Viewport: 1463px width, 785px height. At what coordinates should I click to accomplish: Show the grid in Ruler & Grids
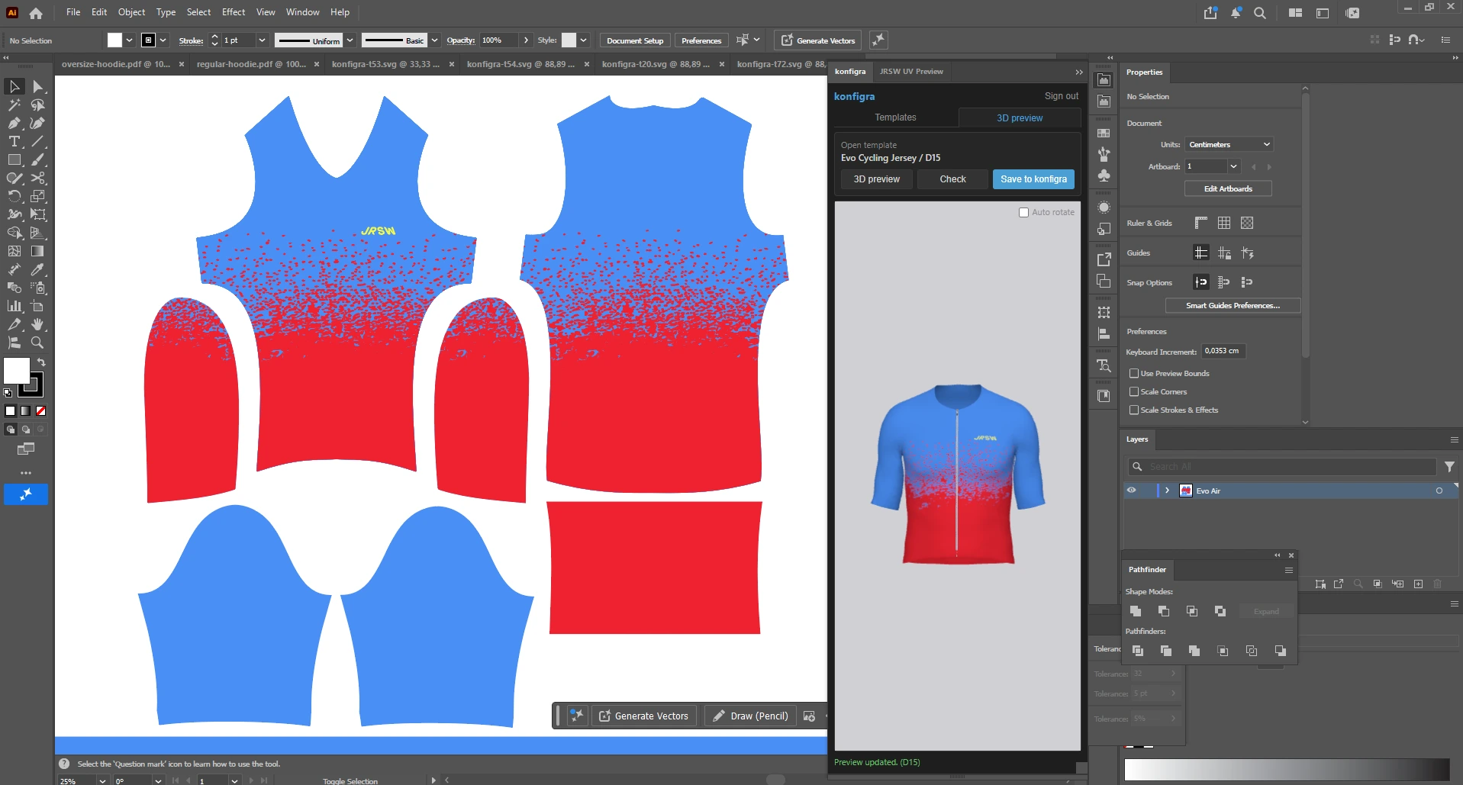(x=1224, y=223)
